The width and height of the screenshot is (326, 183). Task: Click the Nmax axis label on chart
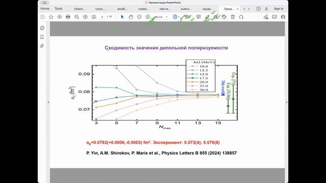click(x=165, y=127)
